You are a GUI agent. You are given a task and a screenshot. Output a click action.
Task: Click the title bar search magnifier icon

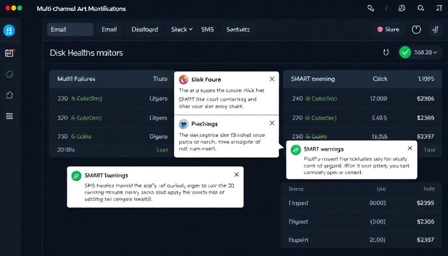(x=420, y=8)
